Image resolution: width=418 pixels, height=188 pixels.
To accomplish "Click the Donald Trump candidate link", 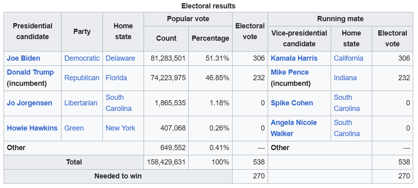I will (x=30, y=72).
